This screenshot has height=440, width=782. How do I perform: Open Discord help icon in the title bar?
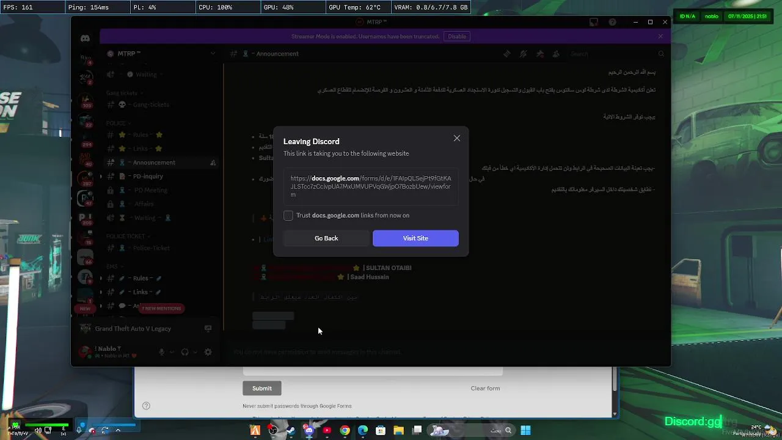(612, 22)
